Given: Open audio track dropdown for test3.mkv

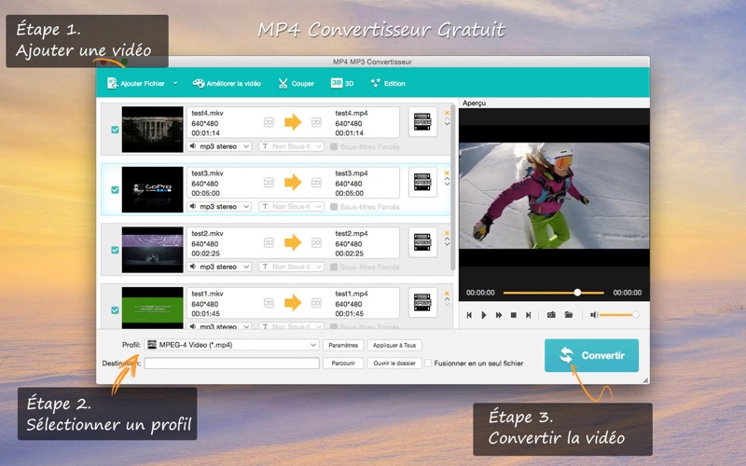Looking at the screenshot, I should tap(219, 206).
